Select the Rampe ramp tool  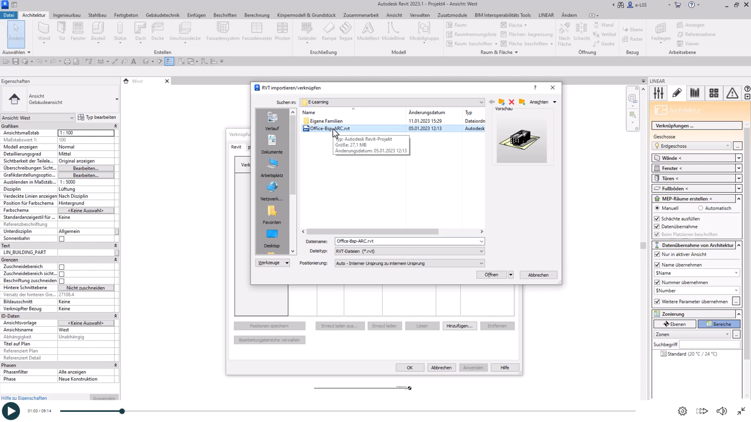(329, 32)
